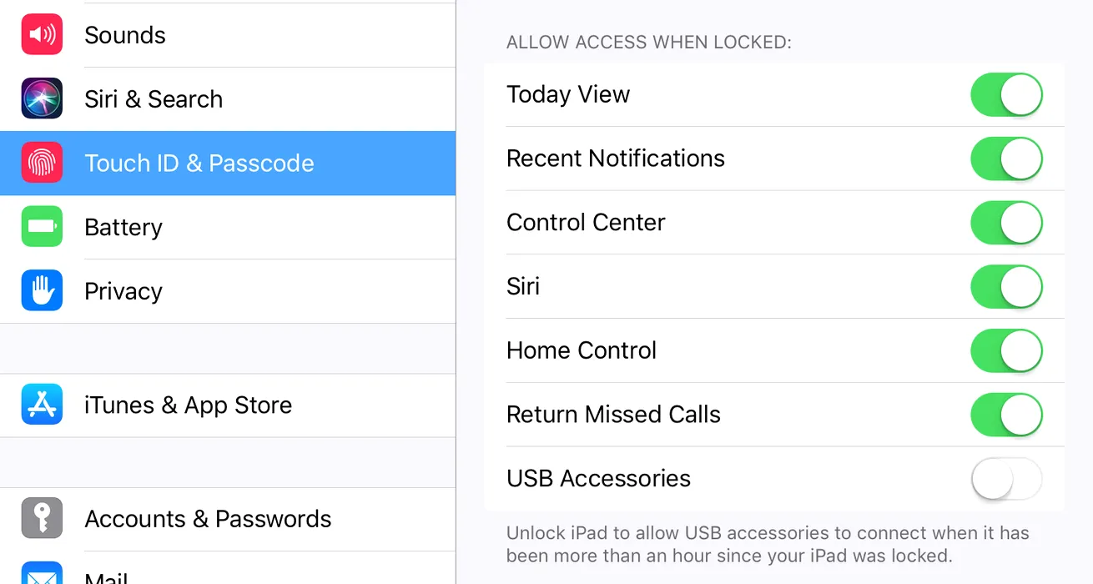Tap the Touch ID fingerprint icon
Image resolution: width=1093 pixels, height=584 pixels.
click(42, 163)
